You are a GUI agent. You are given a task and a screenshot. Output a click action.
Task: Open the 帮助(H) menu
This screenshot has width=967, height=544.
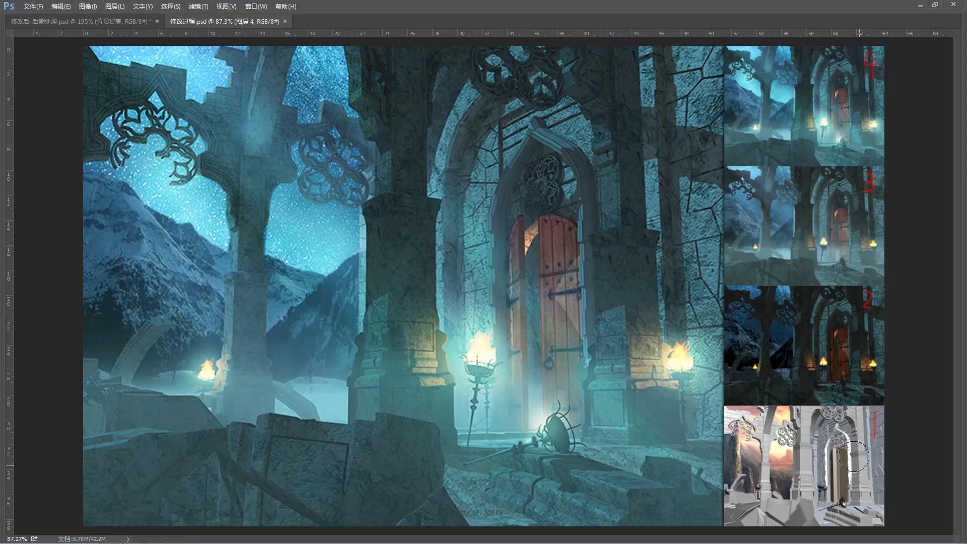pos(286,7)
